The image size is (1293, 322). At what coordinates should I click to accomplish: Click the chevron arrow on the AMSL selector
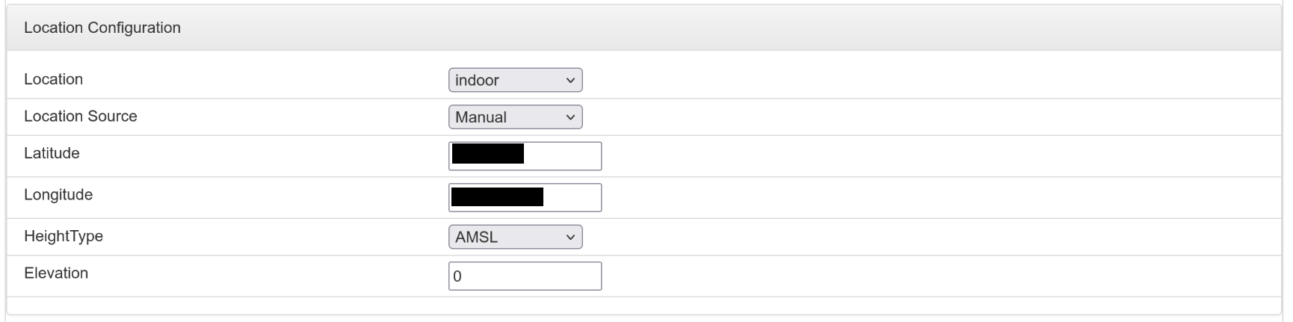click(x=570, y=237)
